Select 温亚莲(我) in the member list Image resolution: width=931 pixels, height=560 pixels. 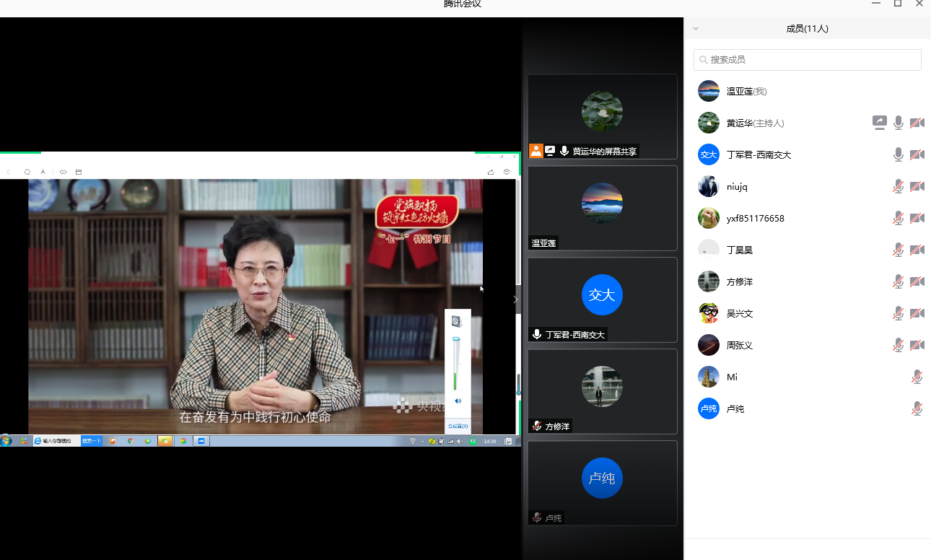(x=746, y=91)
